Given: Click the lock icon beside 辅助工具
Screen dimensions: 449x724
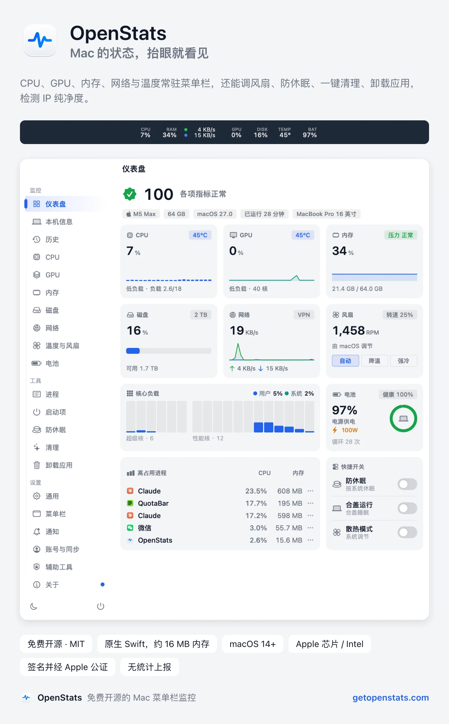Looking at the screenshot, I should point(36,567).
